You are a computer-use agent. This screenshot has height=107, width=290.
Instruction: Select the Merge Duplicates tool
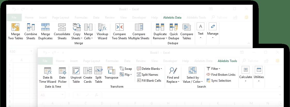(46, 27)
